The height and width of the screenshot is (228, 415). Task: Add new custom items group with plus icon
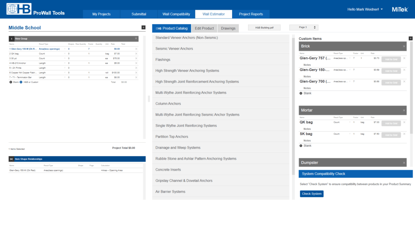point(411,38)
